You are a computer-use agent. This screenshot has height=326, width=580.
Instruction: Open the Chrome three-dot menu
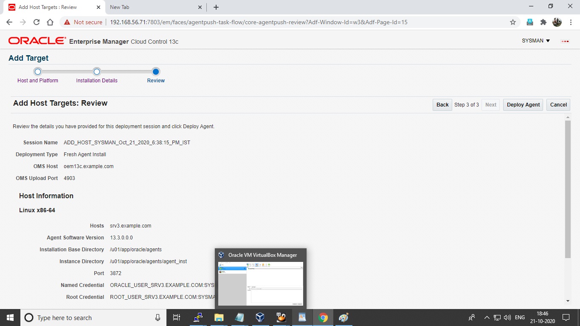tap(570, 21)
